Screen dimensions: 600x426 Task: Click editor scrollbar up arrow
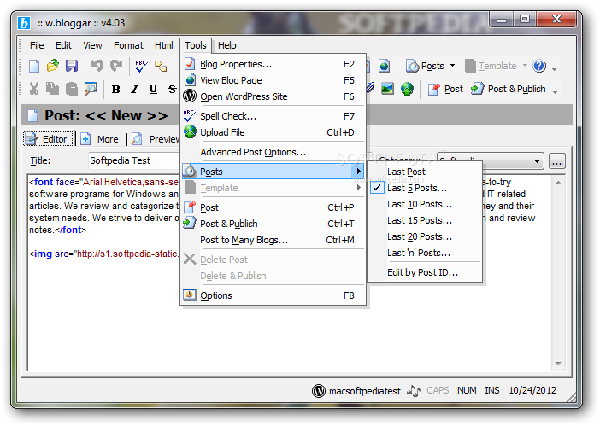click(x=558, y=183)
